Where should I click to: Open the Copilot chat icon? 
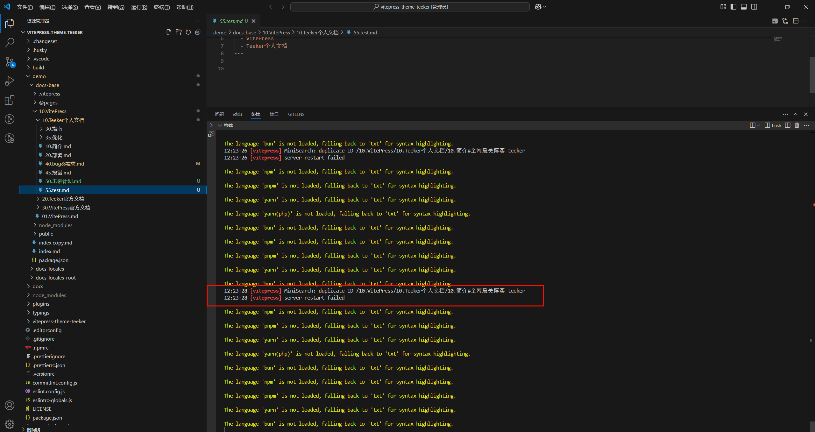pos(538,7)
